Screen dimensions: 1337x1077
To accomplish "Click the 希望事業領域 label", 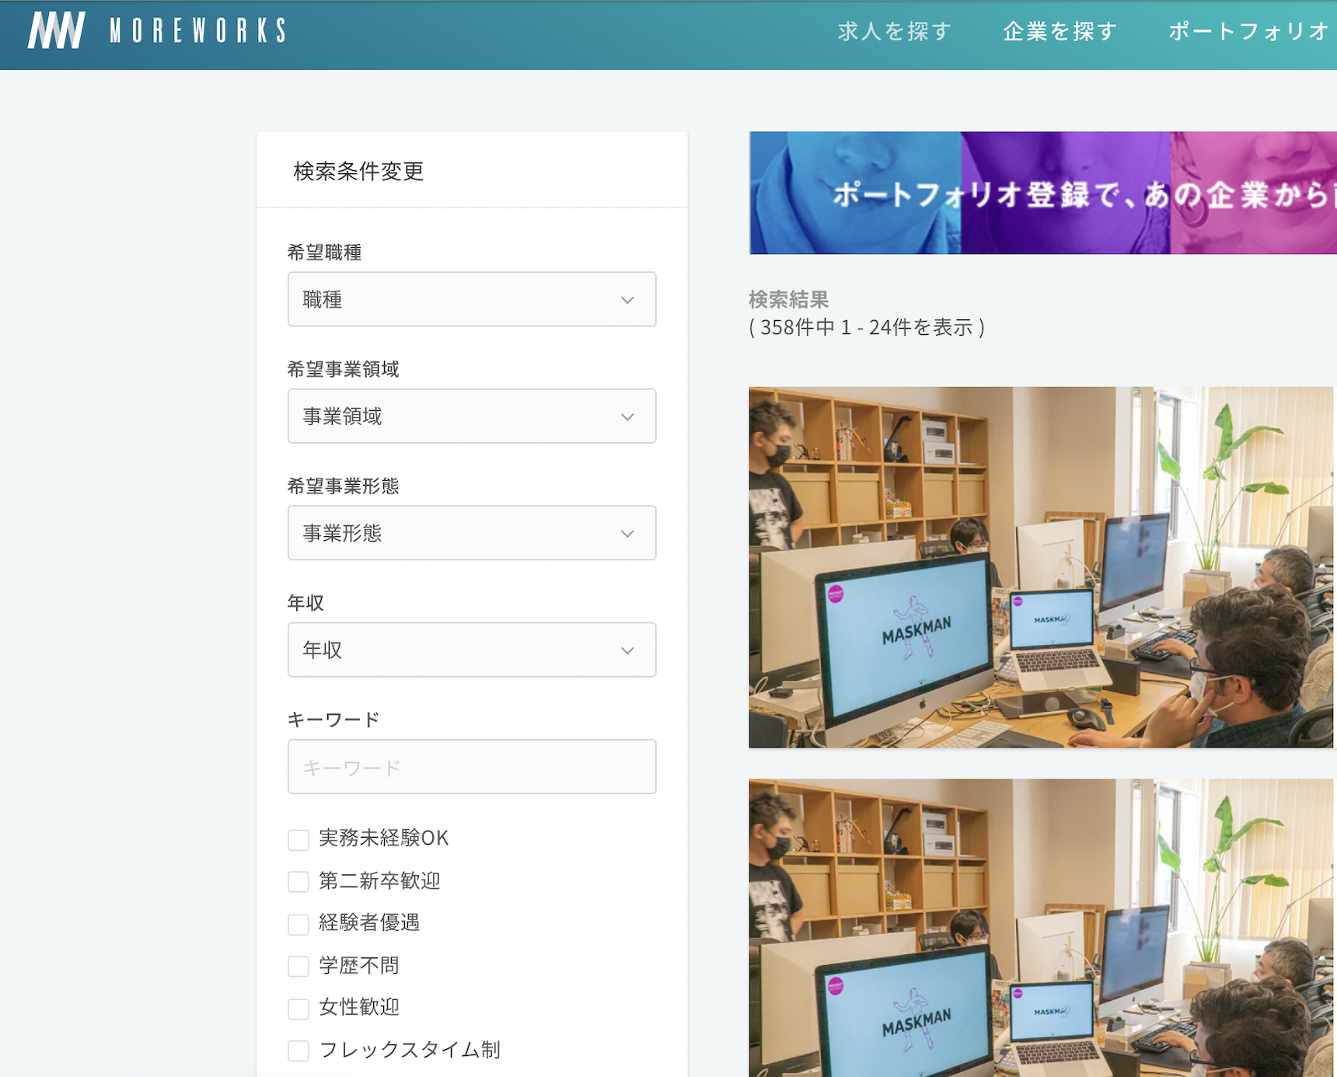I will click(344, 369).
